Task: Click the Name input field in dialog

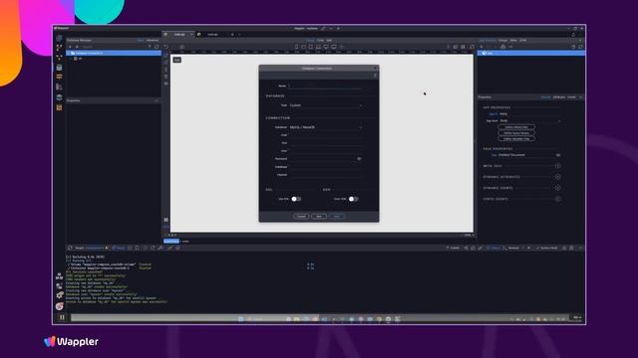Action: (325, 87)
